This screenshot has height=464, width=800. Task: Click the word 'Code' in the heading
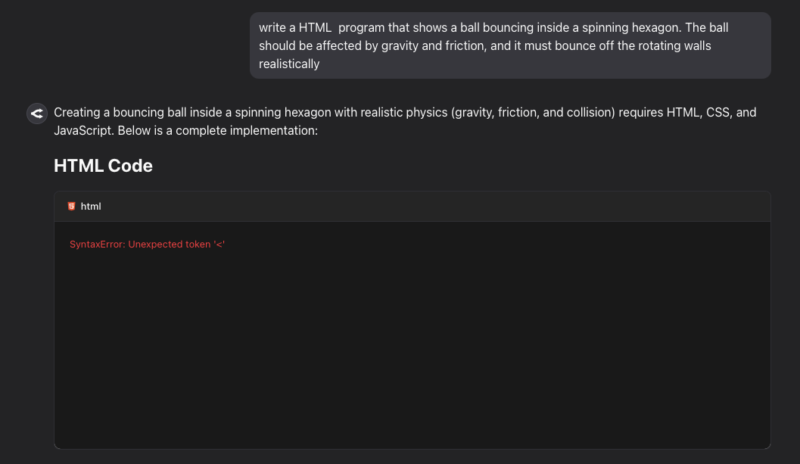pyautogui.click(x=130, y=166)
